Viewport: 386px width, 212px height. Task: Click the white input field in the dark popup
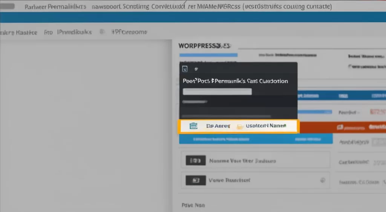pos(217,92)
